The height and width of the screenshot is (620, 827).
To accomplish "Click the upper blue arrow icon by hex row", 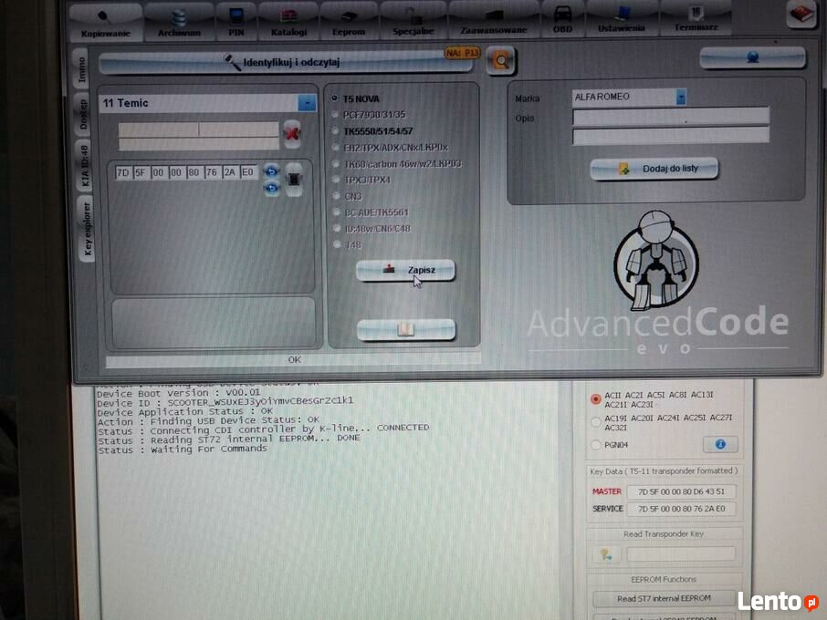I will [271, 170].
